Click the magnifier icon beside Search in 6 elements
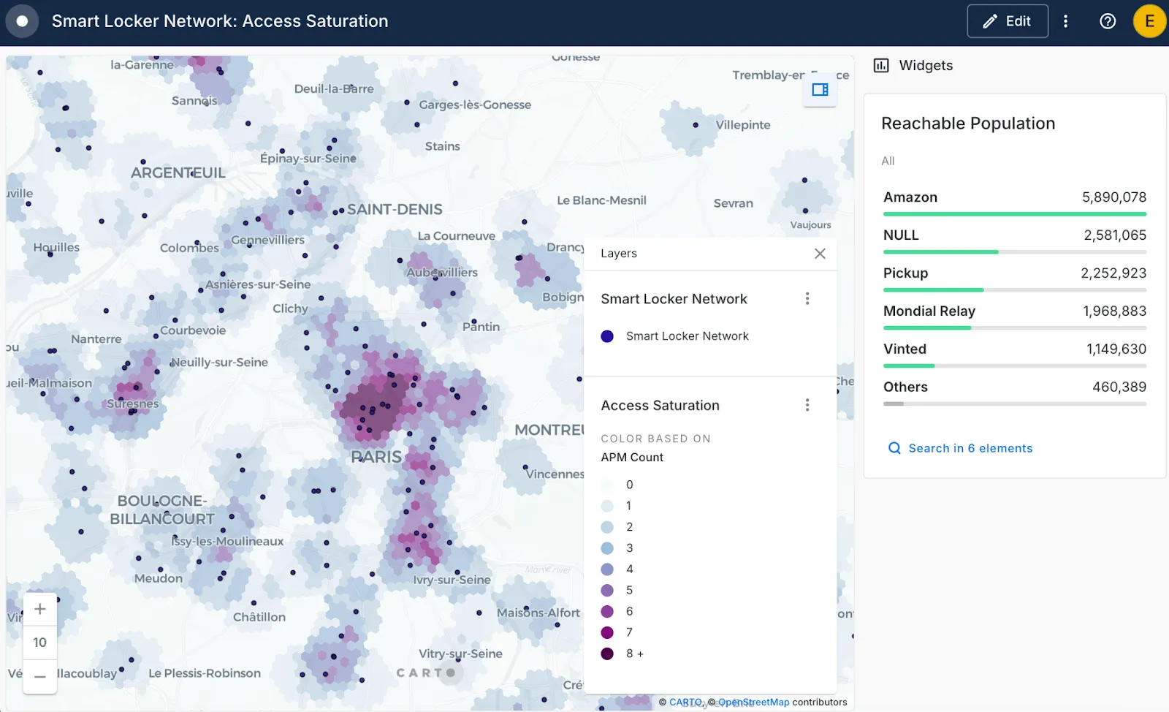Image resolution: width=1169 pixels, height=712 pixels. pos(894,448)
